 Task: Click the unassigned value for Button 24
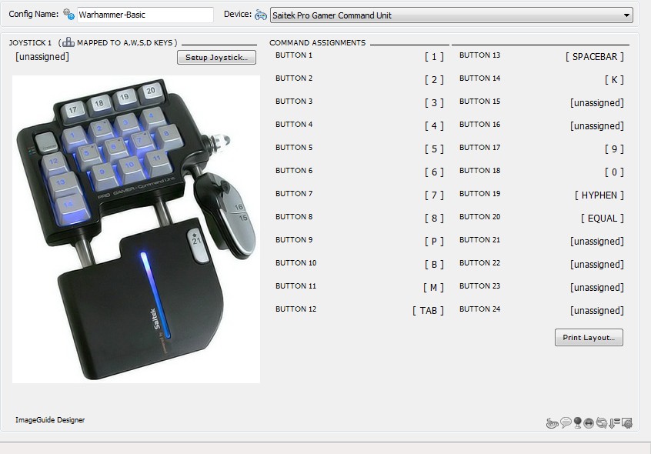point(596,310)
